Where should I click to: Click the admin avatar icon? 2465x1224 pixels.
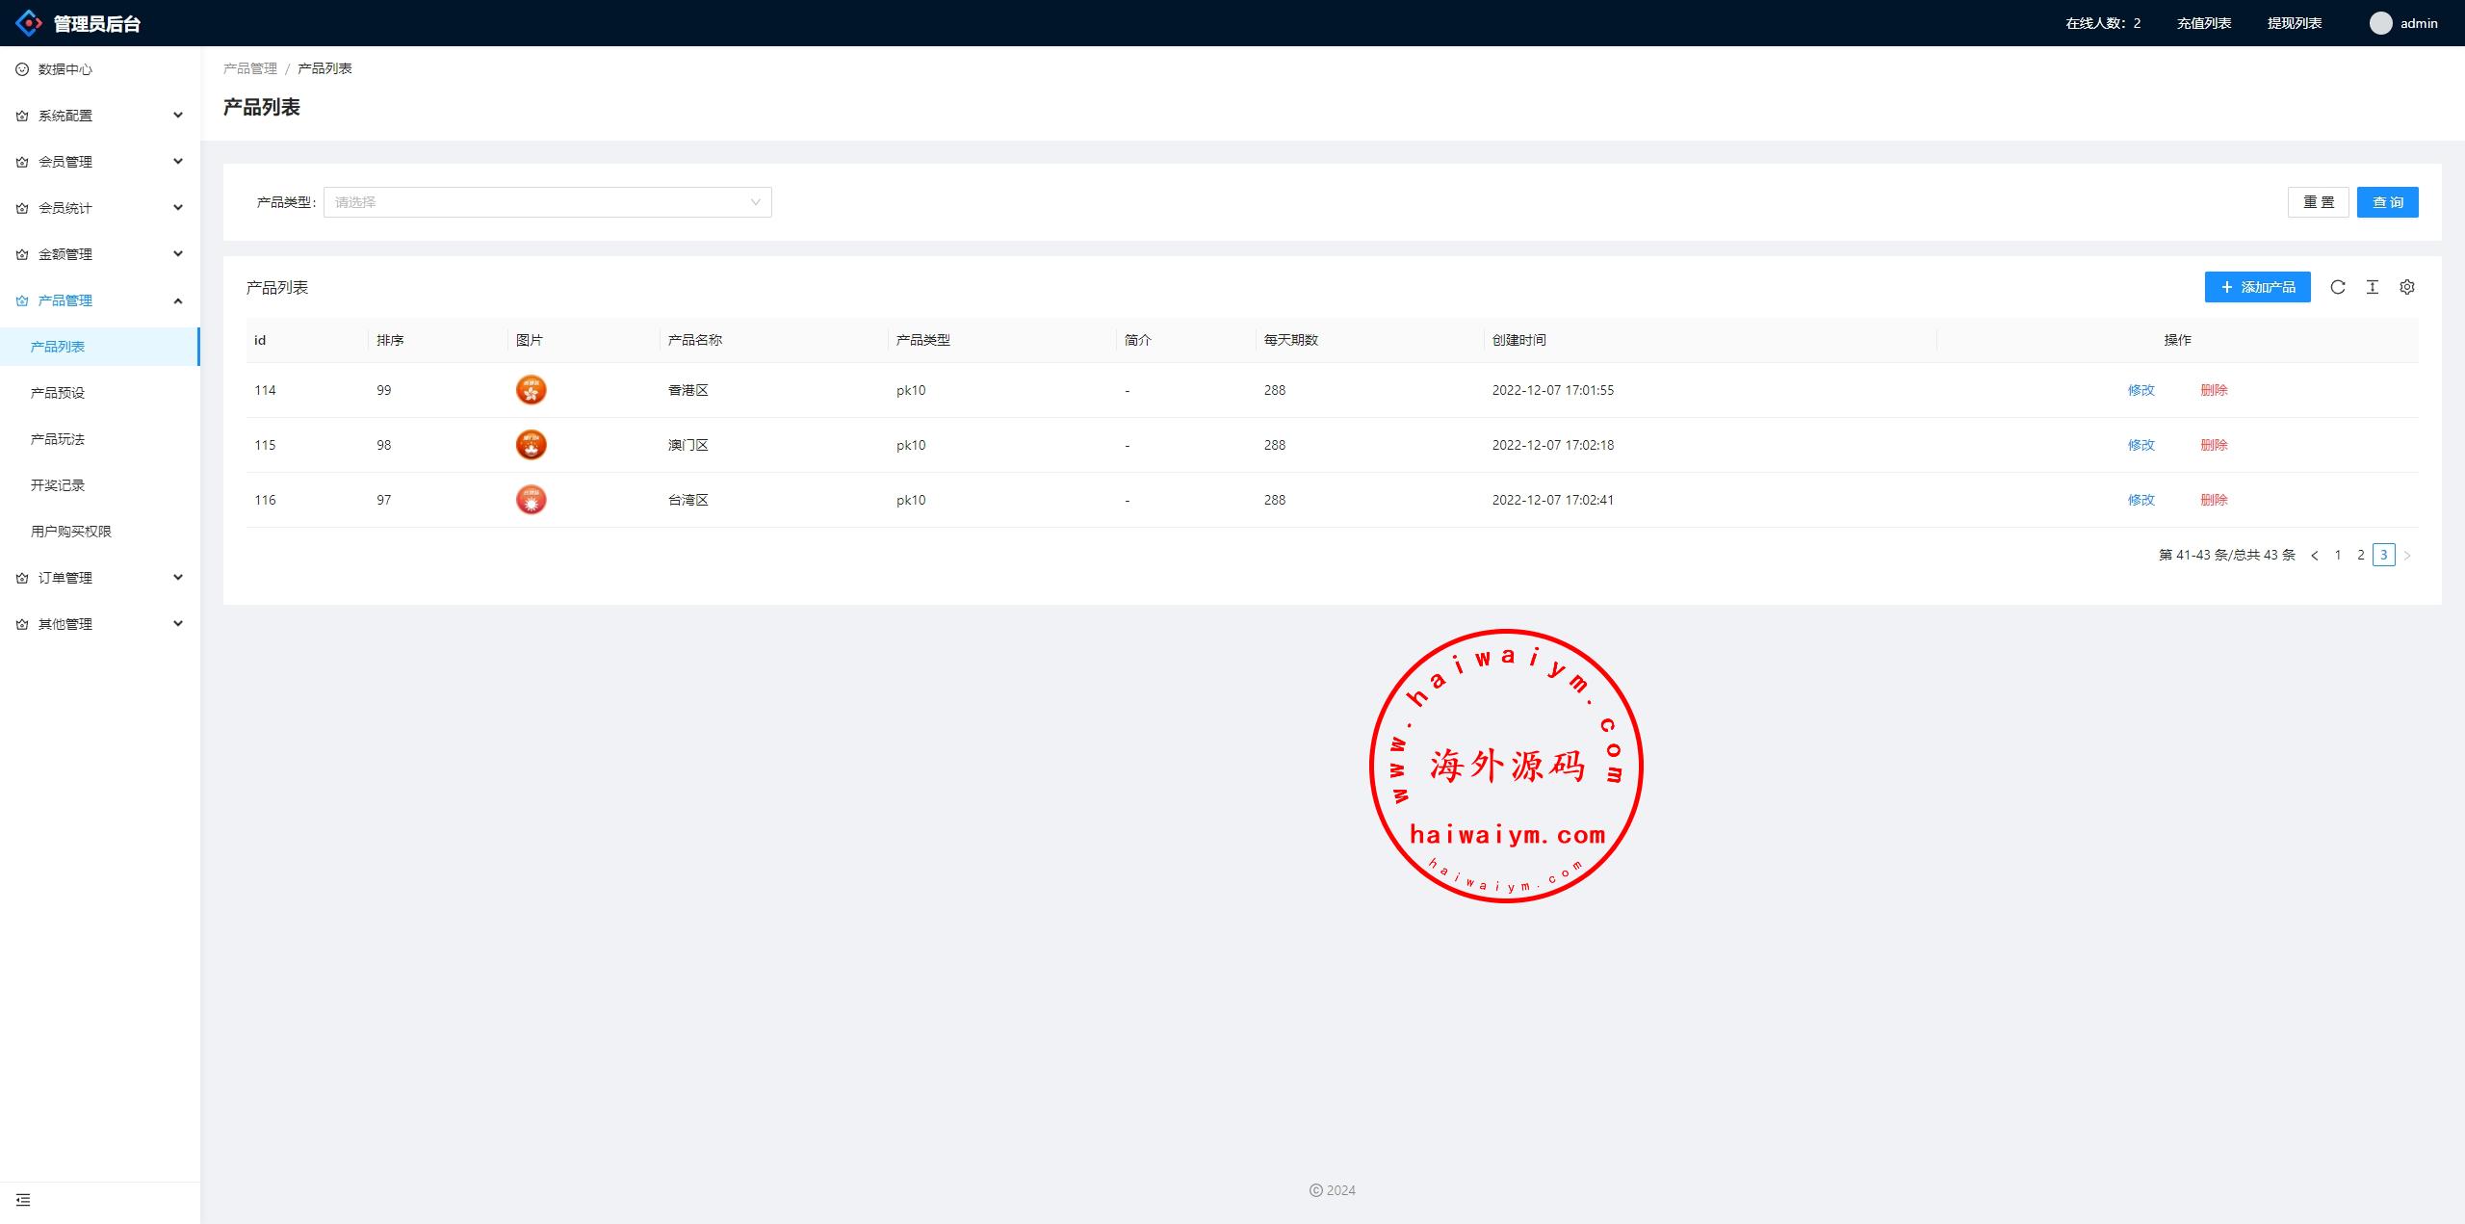point(2380,23)
